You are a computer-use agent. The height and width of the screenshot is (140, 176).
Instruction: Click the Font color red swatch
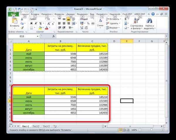coord(47,28)
